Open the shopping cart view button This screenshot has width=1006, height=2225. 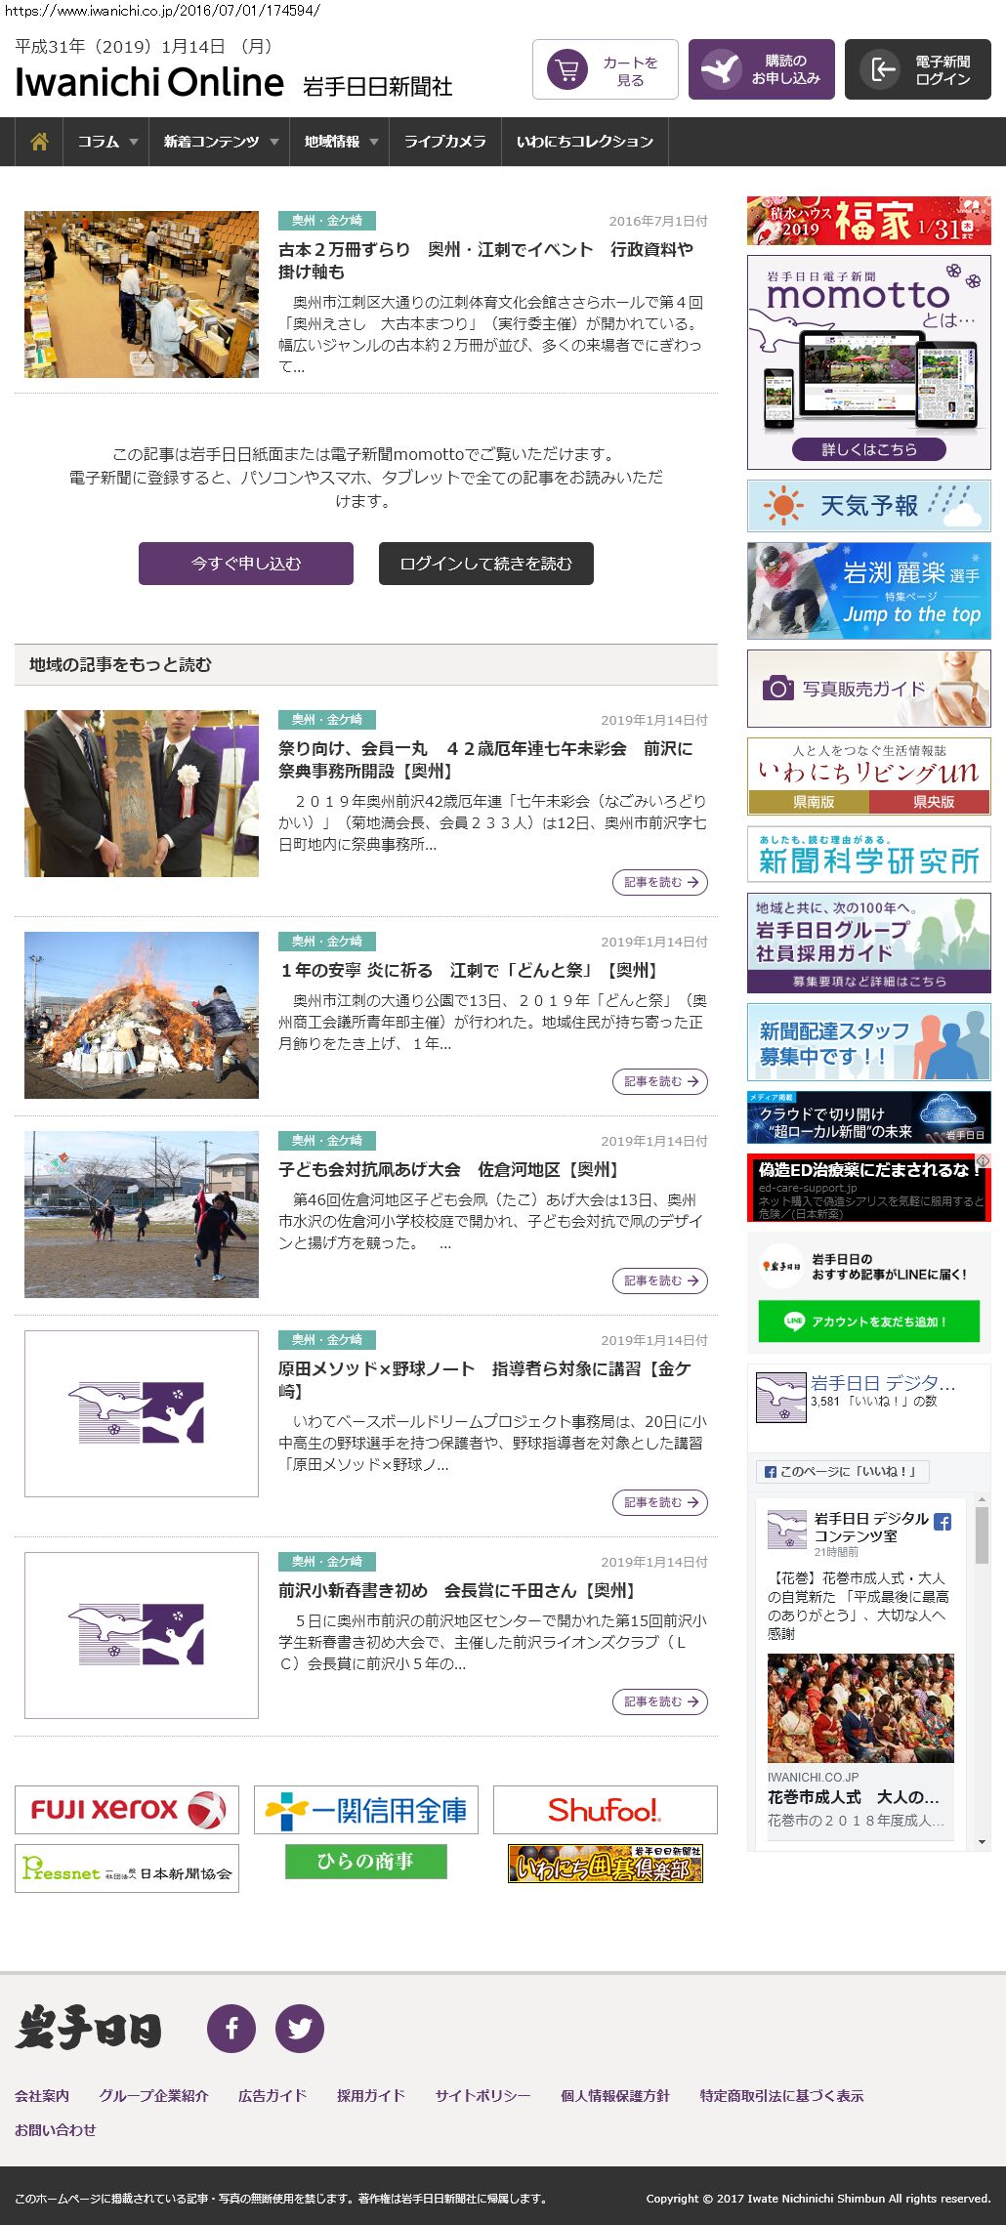tap(605, 69)
